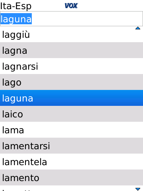This screenshot has height=191, width=143.
Task: Open the highlighted laguna list entry
Action: tap(71, 98)
